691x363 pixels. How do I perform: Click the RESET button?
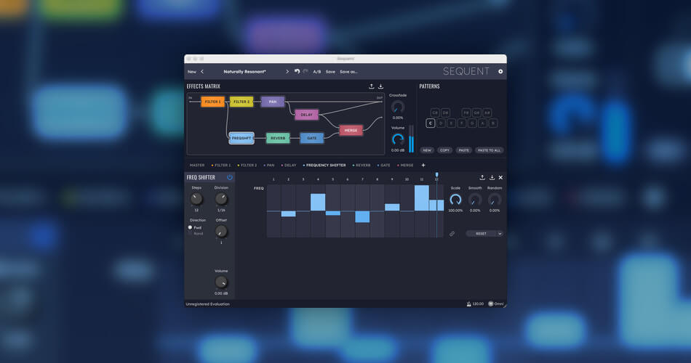click(481, 234)
